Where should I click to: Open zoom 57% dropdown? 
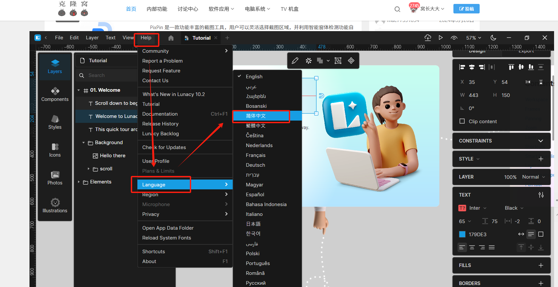tap(474, 38)
